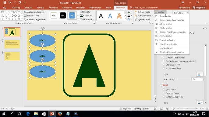Switch to the Nézet tab
Viewport: 209px width, 117px height.
tap(108, 8)
